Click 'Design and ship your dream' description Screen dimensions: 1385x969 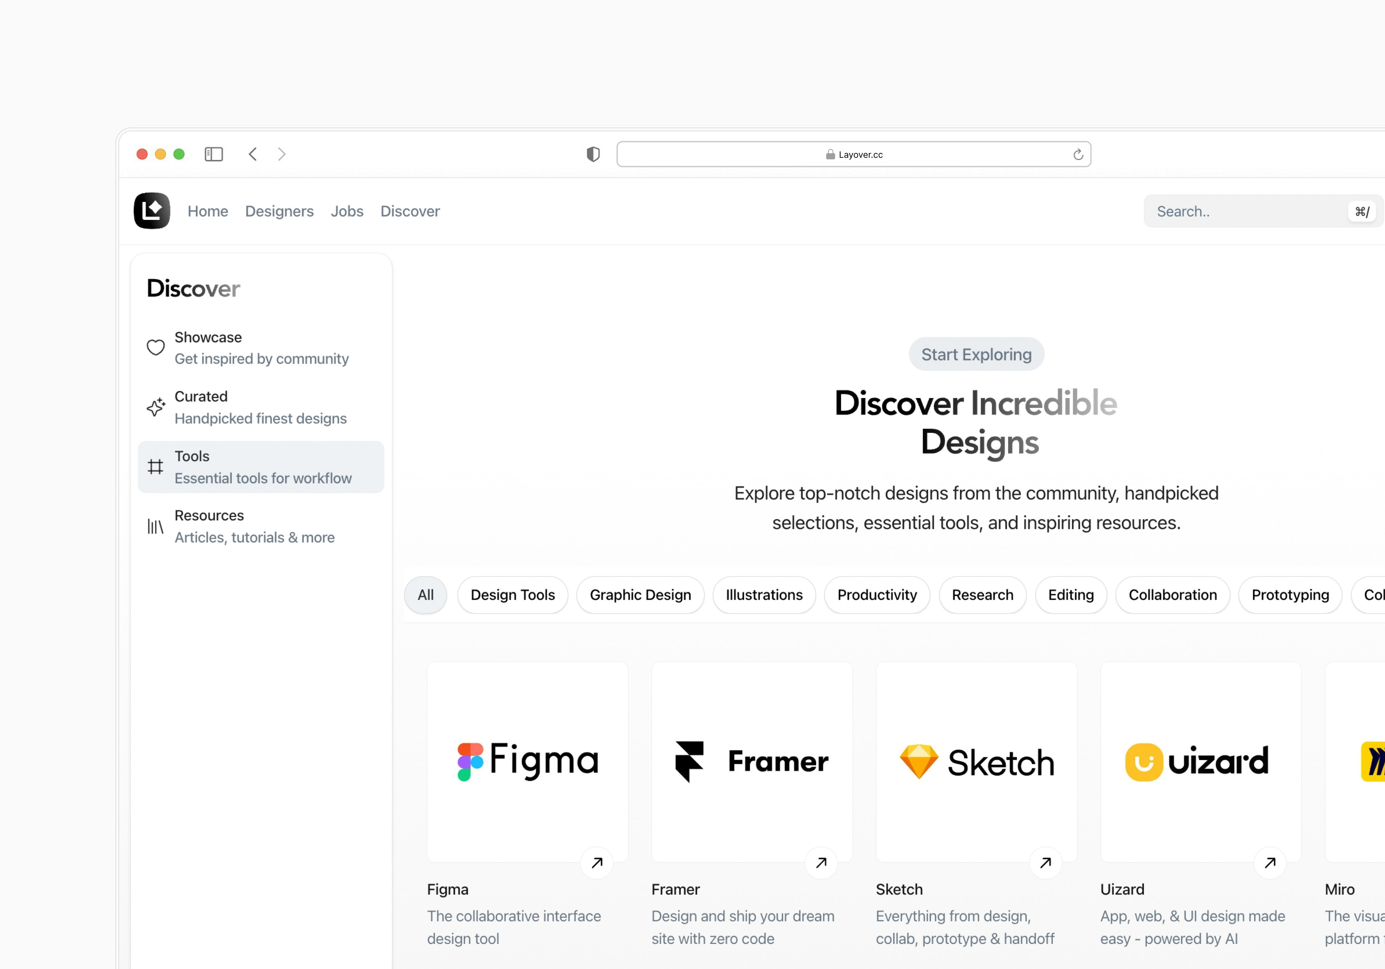[x=743, y=928]
